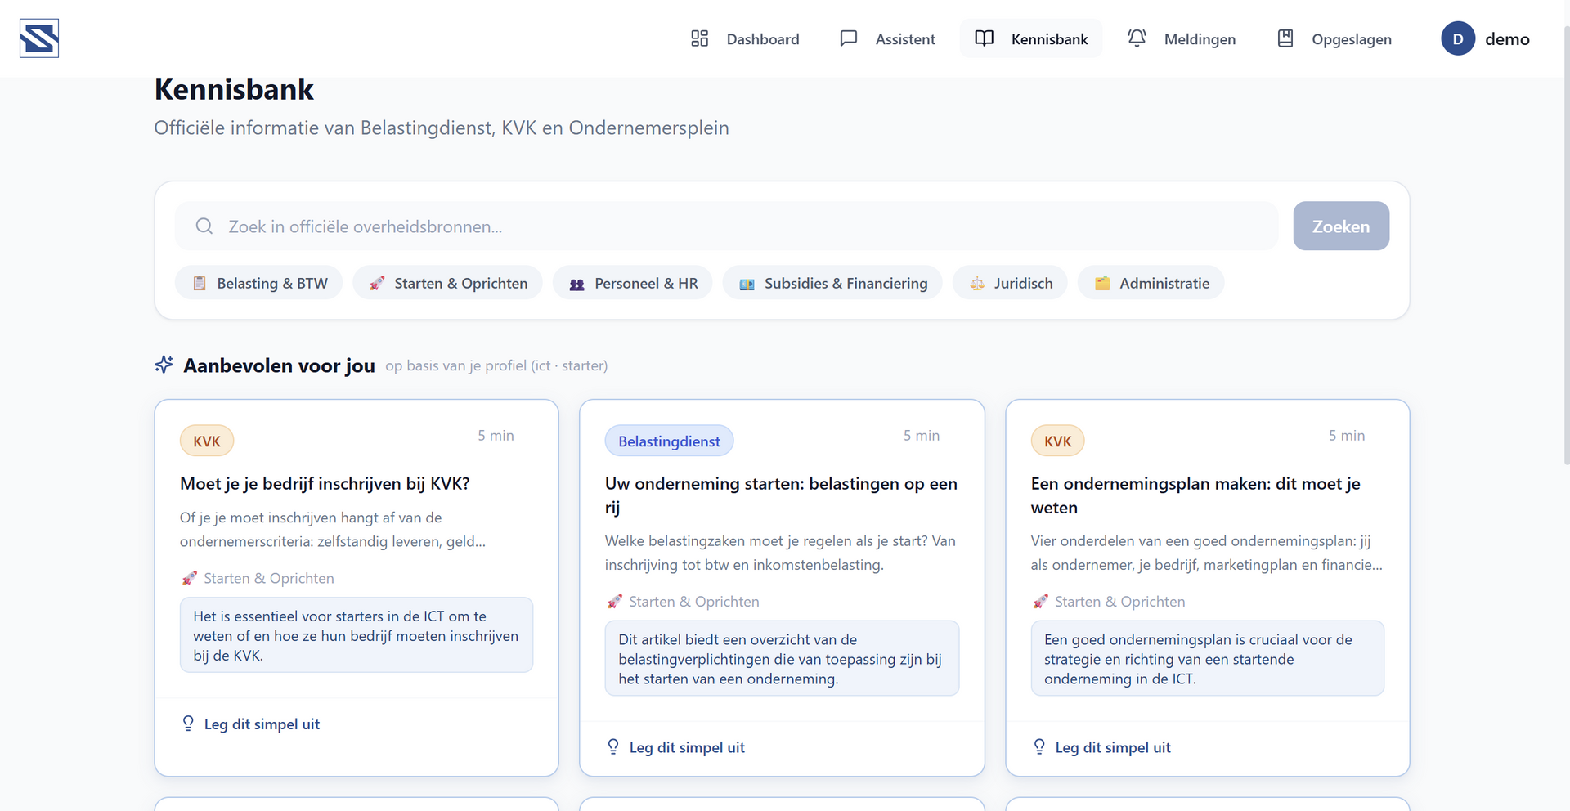Click the rocket icon on the Starten & Oprichten chip
The image size is (1570, 811).
tap(377, 283)
